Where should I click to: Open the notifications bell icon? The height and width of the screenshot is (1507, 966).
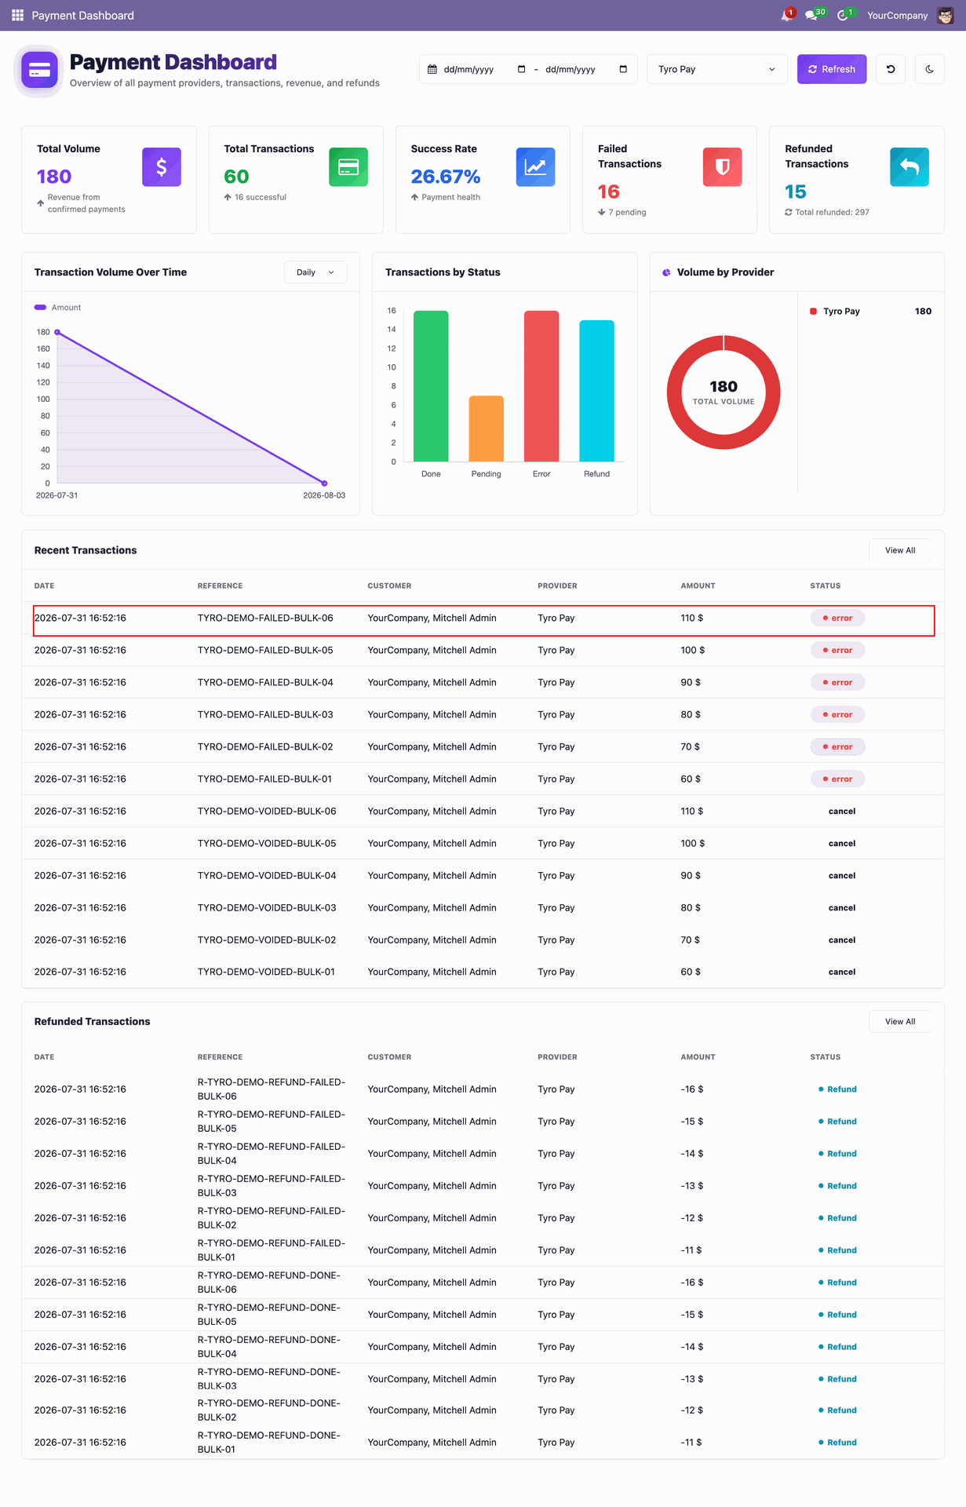(787, 15)
